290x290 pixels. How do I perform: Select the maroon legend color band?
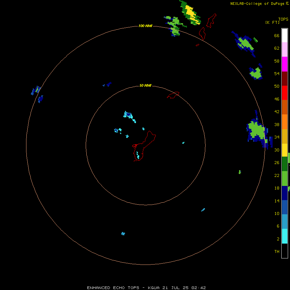(x=285, y=78)
